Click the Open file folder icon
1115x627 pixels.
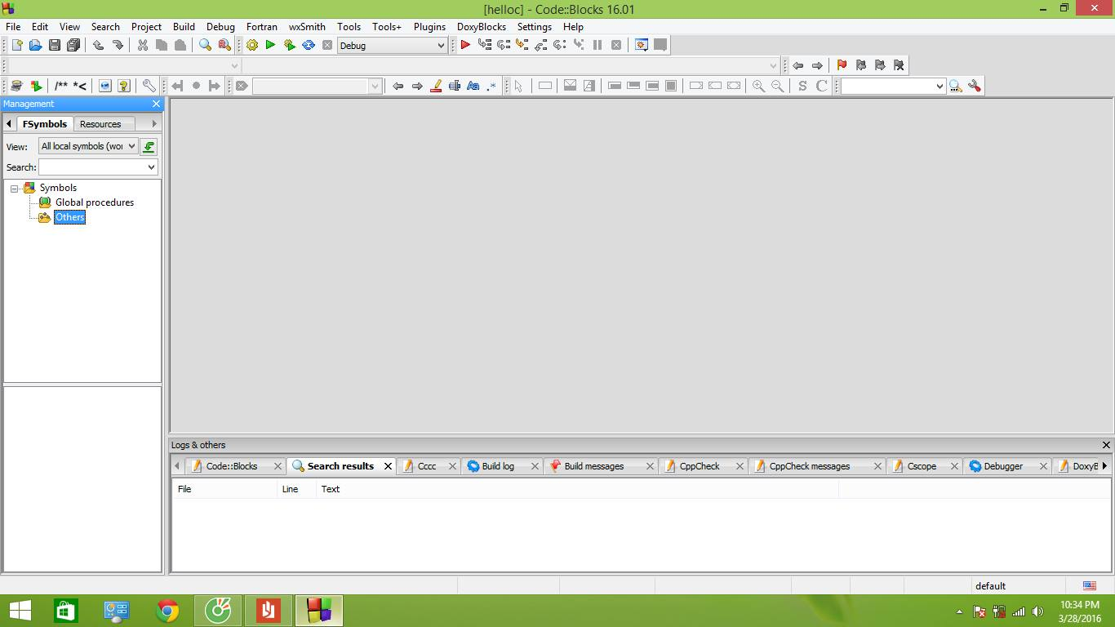pos(35,45)
